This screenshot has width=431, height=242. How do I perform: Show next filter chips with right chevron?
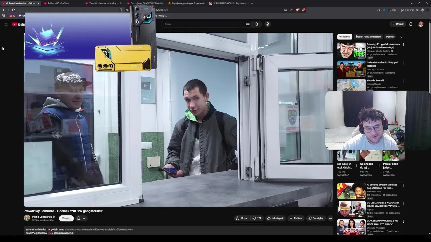pyautogui.click(x=401, y=37)
